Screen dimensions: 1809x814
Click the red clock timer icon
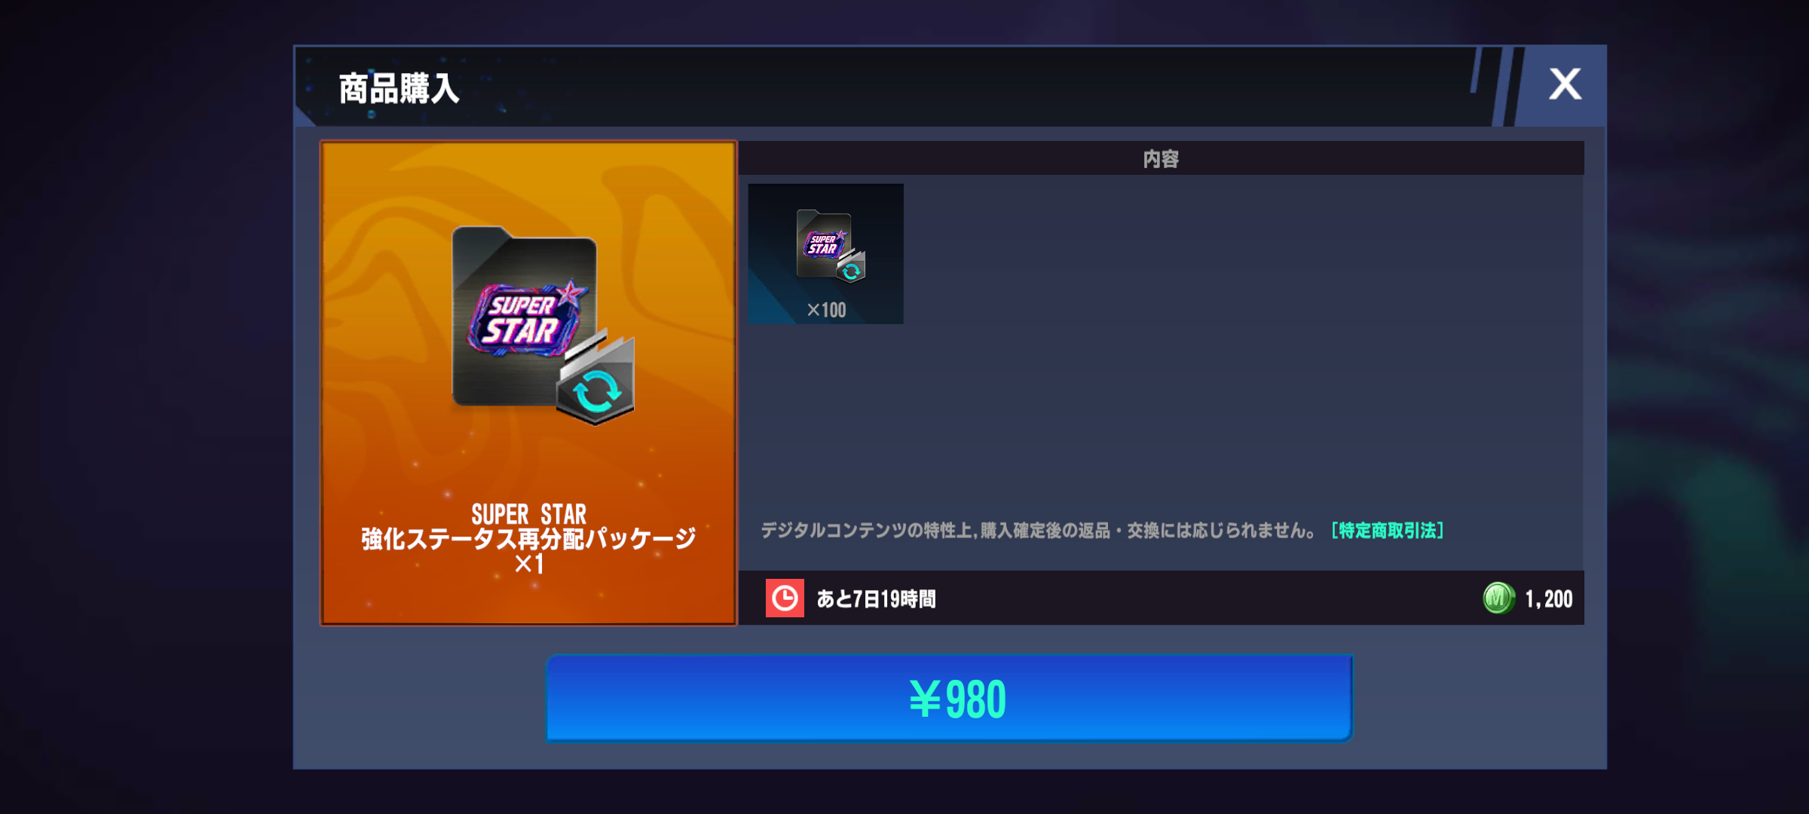(x=785, y=598)
